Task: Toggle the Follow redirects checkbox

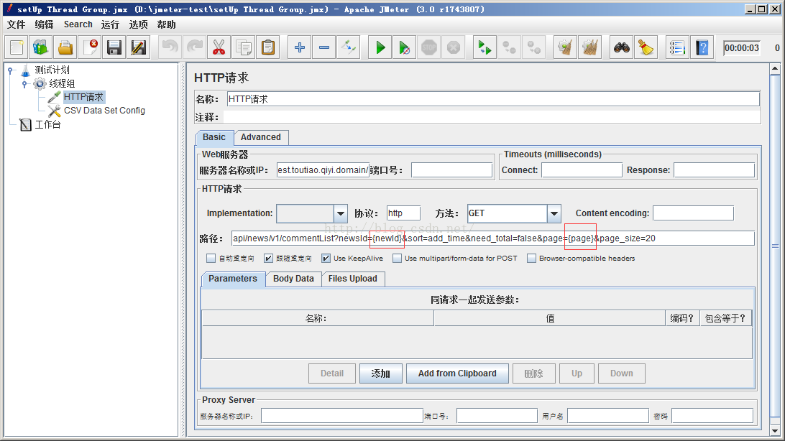Action: click(x=269, y=259)
